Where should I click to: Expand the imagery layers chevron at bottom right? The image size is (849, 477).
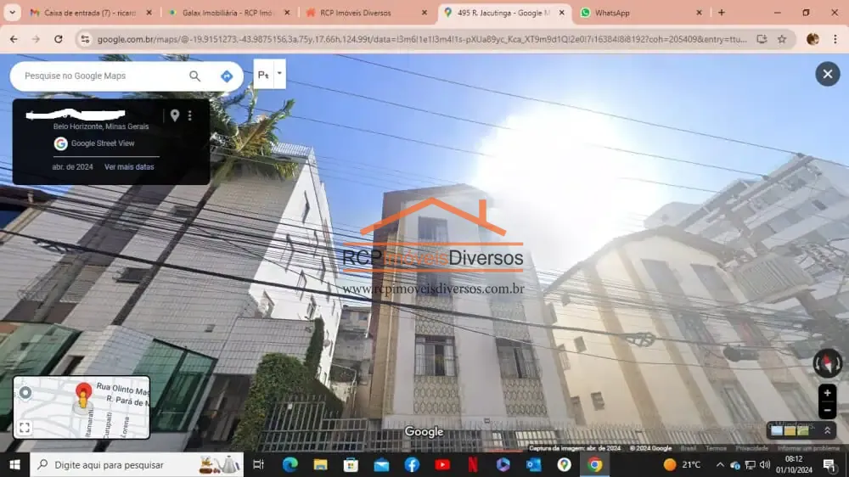click(827, 431)
